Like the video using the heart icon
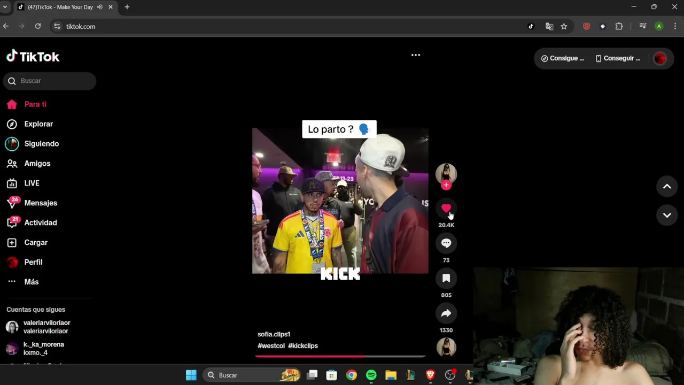684x385 pixels. tap(446, 208)
